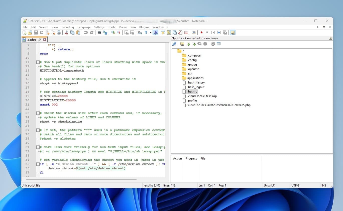Click the Close document toolbar icon
This screenshot has height=211, width=343.
tap(47, 32)
